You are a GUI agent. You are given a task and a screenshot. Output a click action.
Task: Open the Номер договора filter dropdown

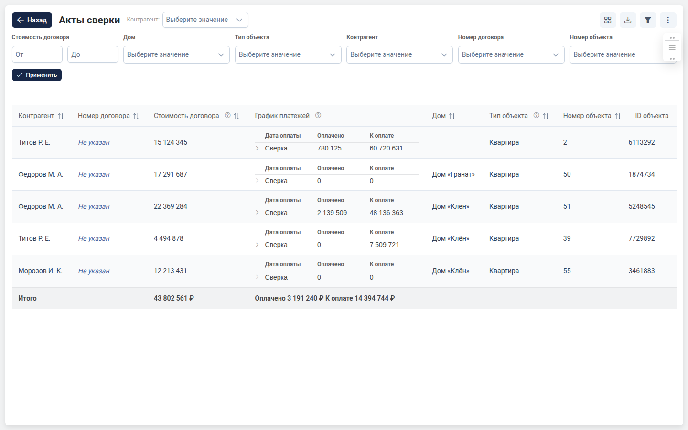[x=511, y=54]
